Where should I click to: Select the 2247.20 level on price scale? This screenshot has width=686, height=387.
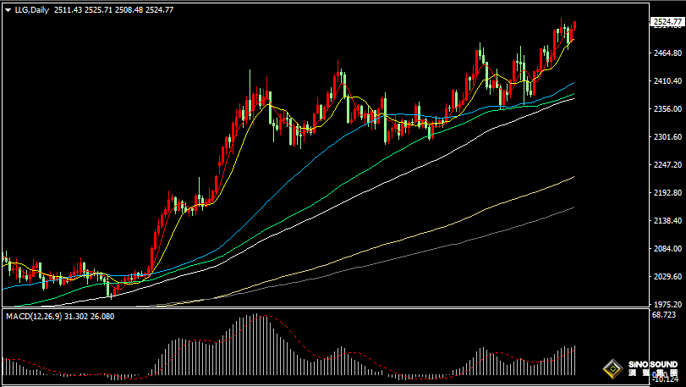[x=667, y=165]
